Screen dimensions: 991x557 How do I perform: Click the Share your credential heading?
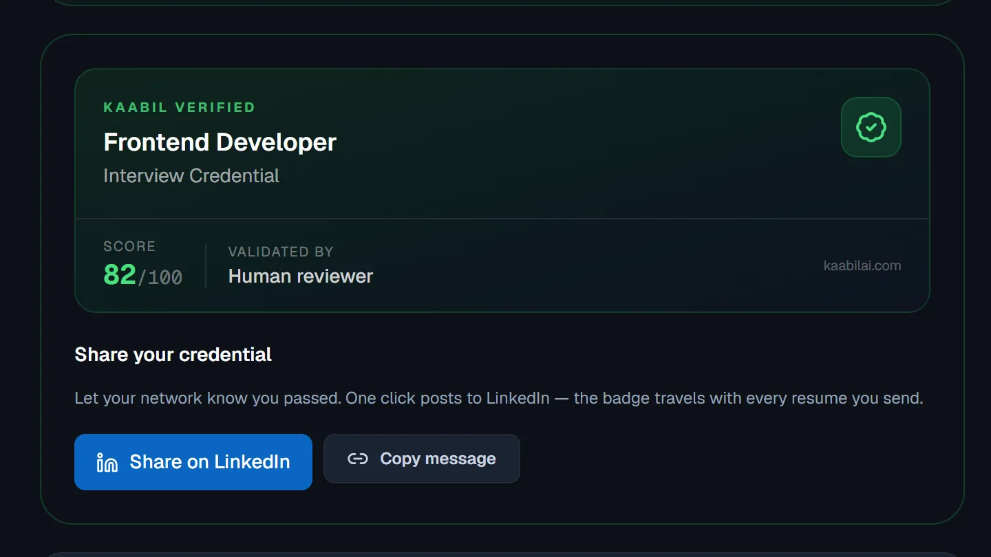coord(173,355)
